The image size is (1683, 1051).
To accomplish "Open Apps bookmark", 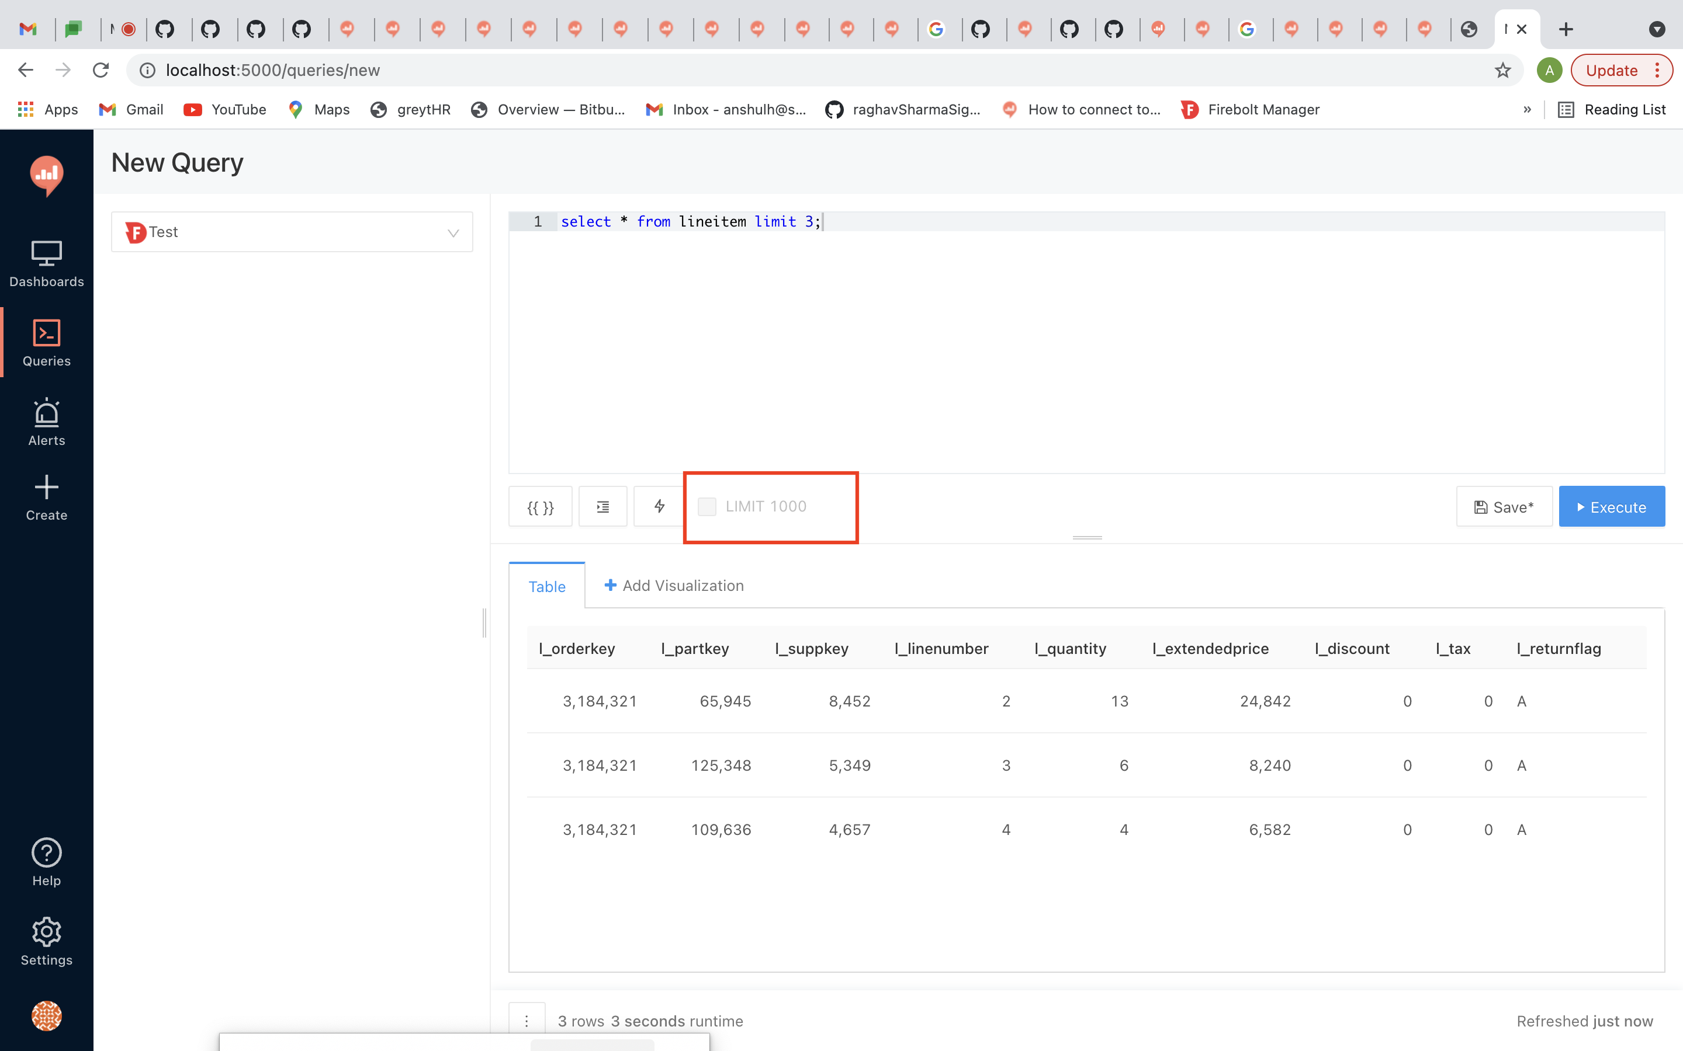I will pyautogui.click(x=47, y=109).
